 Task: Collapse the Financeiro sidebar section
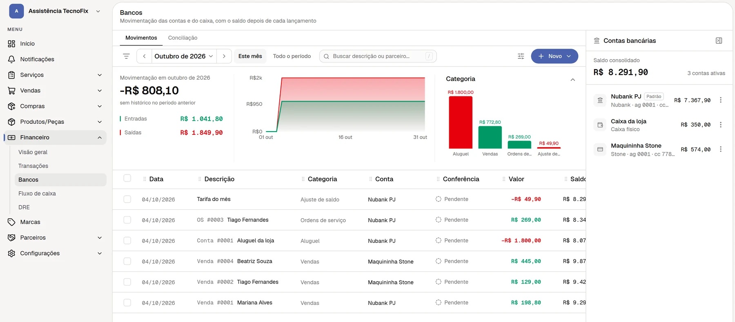point(55,137)
